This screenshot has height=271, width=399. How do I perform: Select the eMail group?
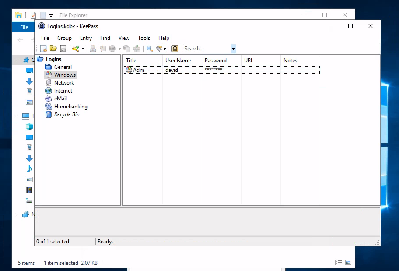[x=60, y=99]
